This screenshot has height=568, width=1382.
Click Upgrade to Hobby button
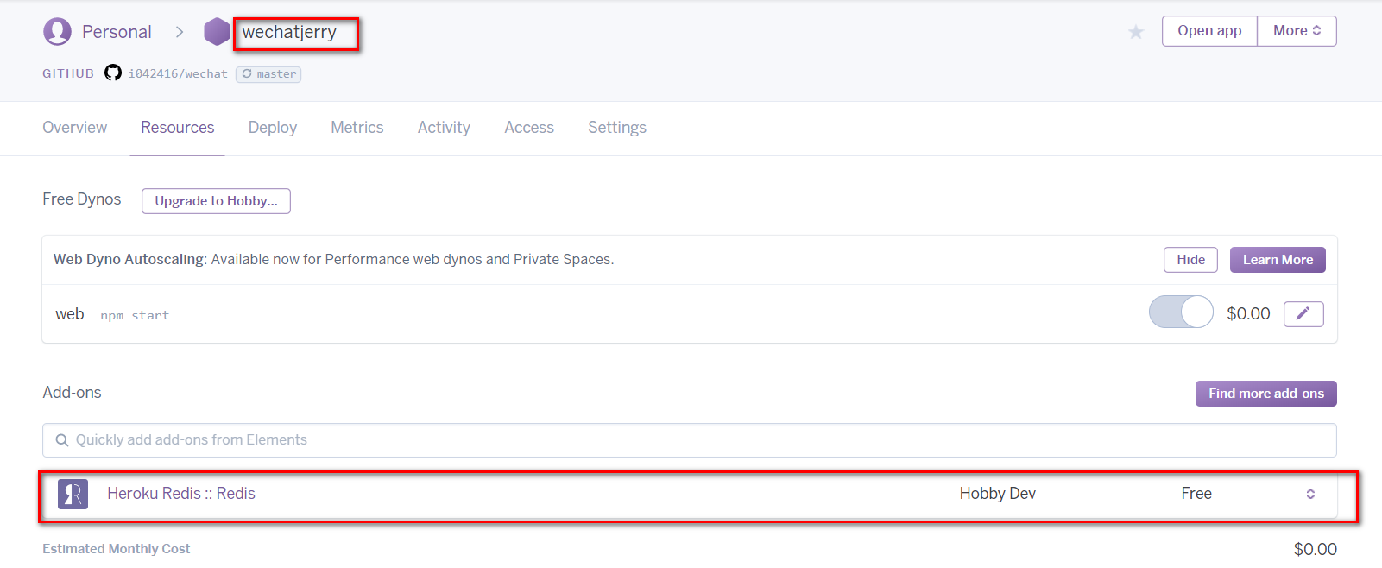216,201
